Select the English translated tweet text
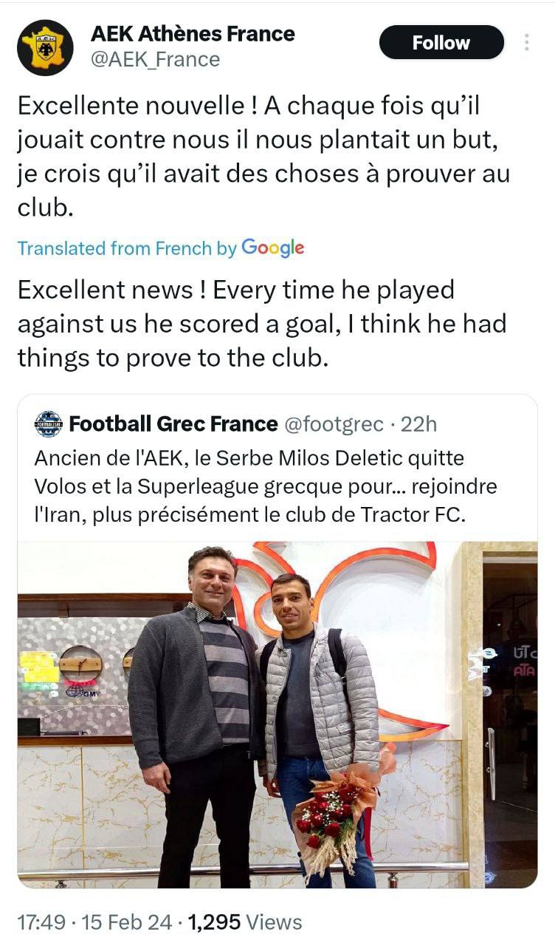 pos(261,324)
